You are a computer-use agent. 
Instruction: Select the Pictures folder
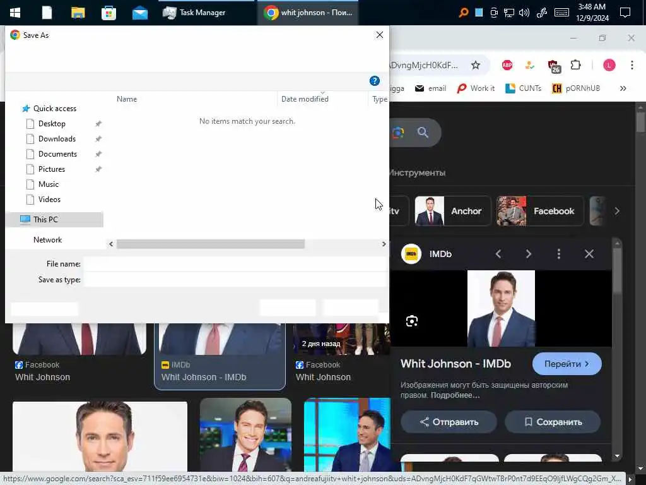(x=52, y=169)
